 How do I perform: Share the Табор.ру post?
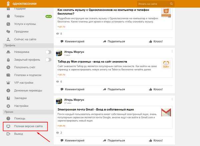point(114,89)
